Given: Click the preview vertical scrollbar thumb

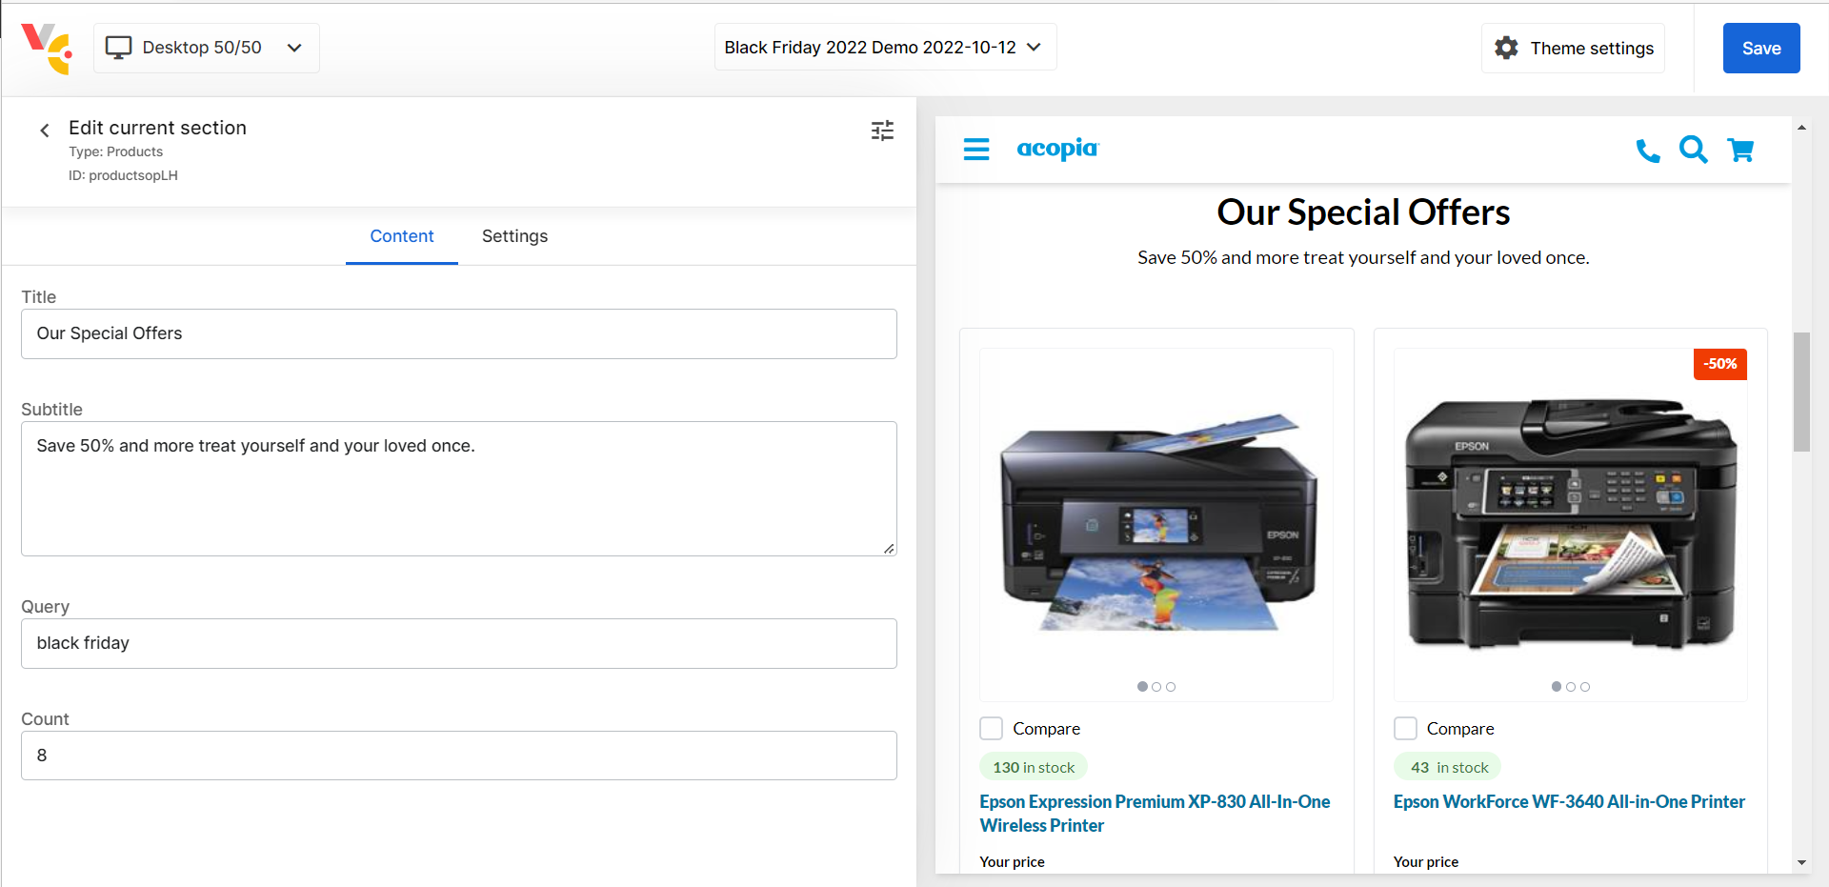Looking at the screenshot, I should (1800, 391).
